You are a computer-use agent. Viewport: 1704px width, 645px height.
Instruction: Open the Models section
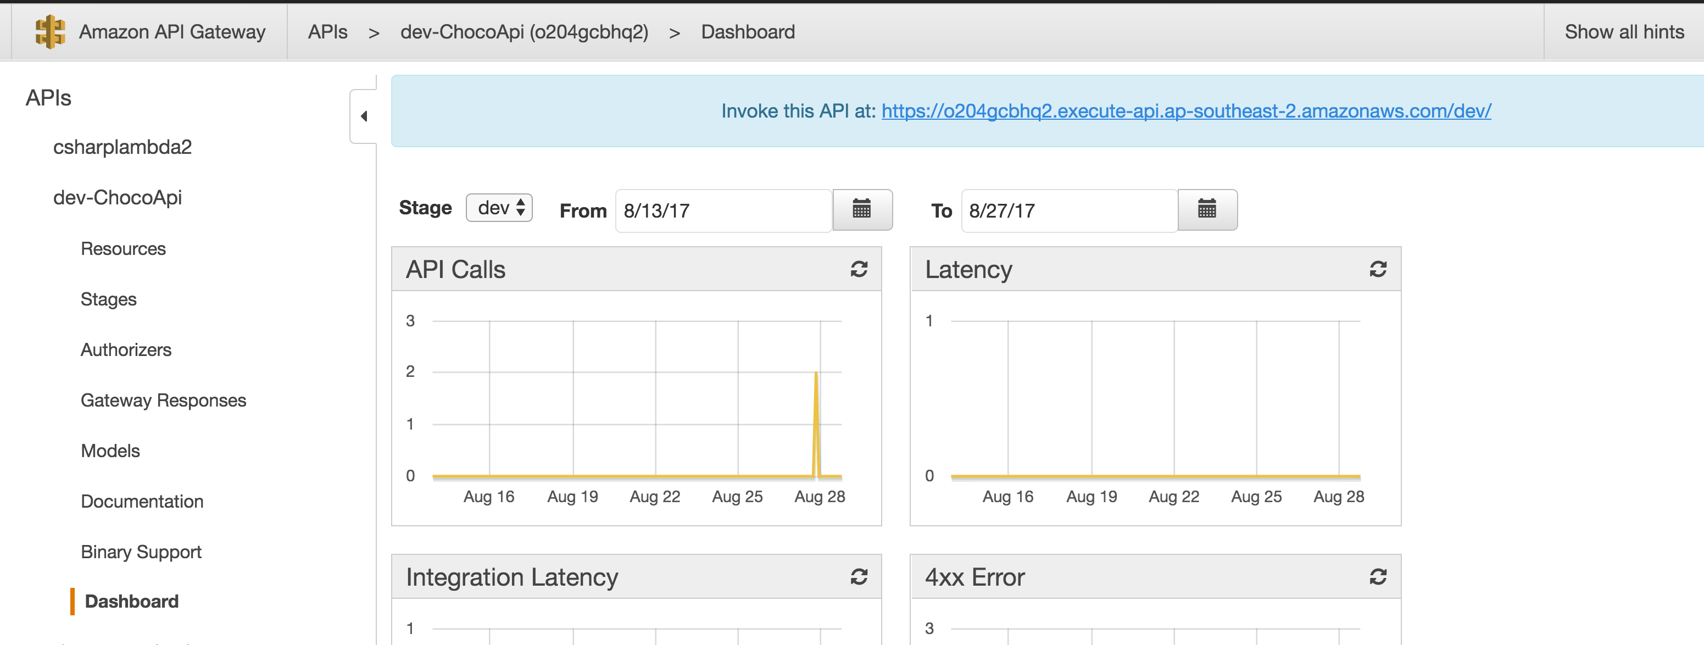click(110, 451)
